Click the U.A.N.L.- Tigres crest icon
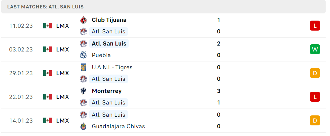This screenshot has height=136, width=330. coord(83,67)
